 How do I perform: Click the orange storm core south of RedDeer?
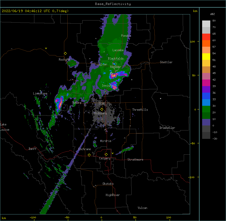pyautogui.click(x=114, y=75)
